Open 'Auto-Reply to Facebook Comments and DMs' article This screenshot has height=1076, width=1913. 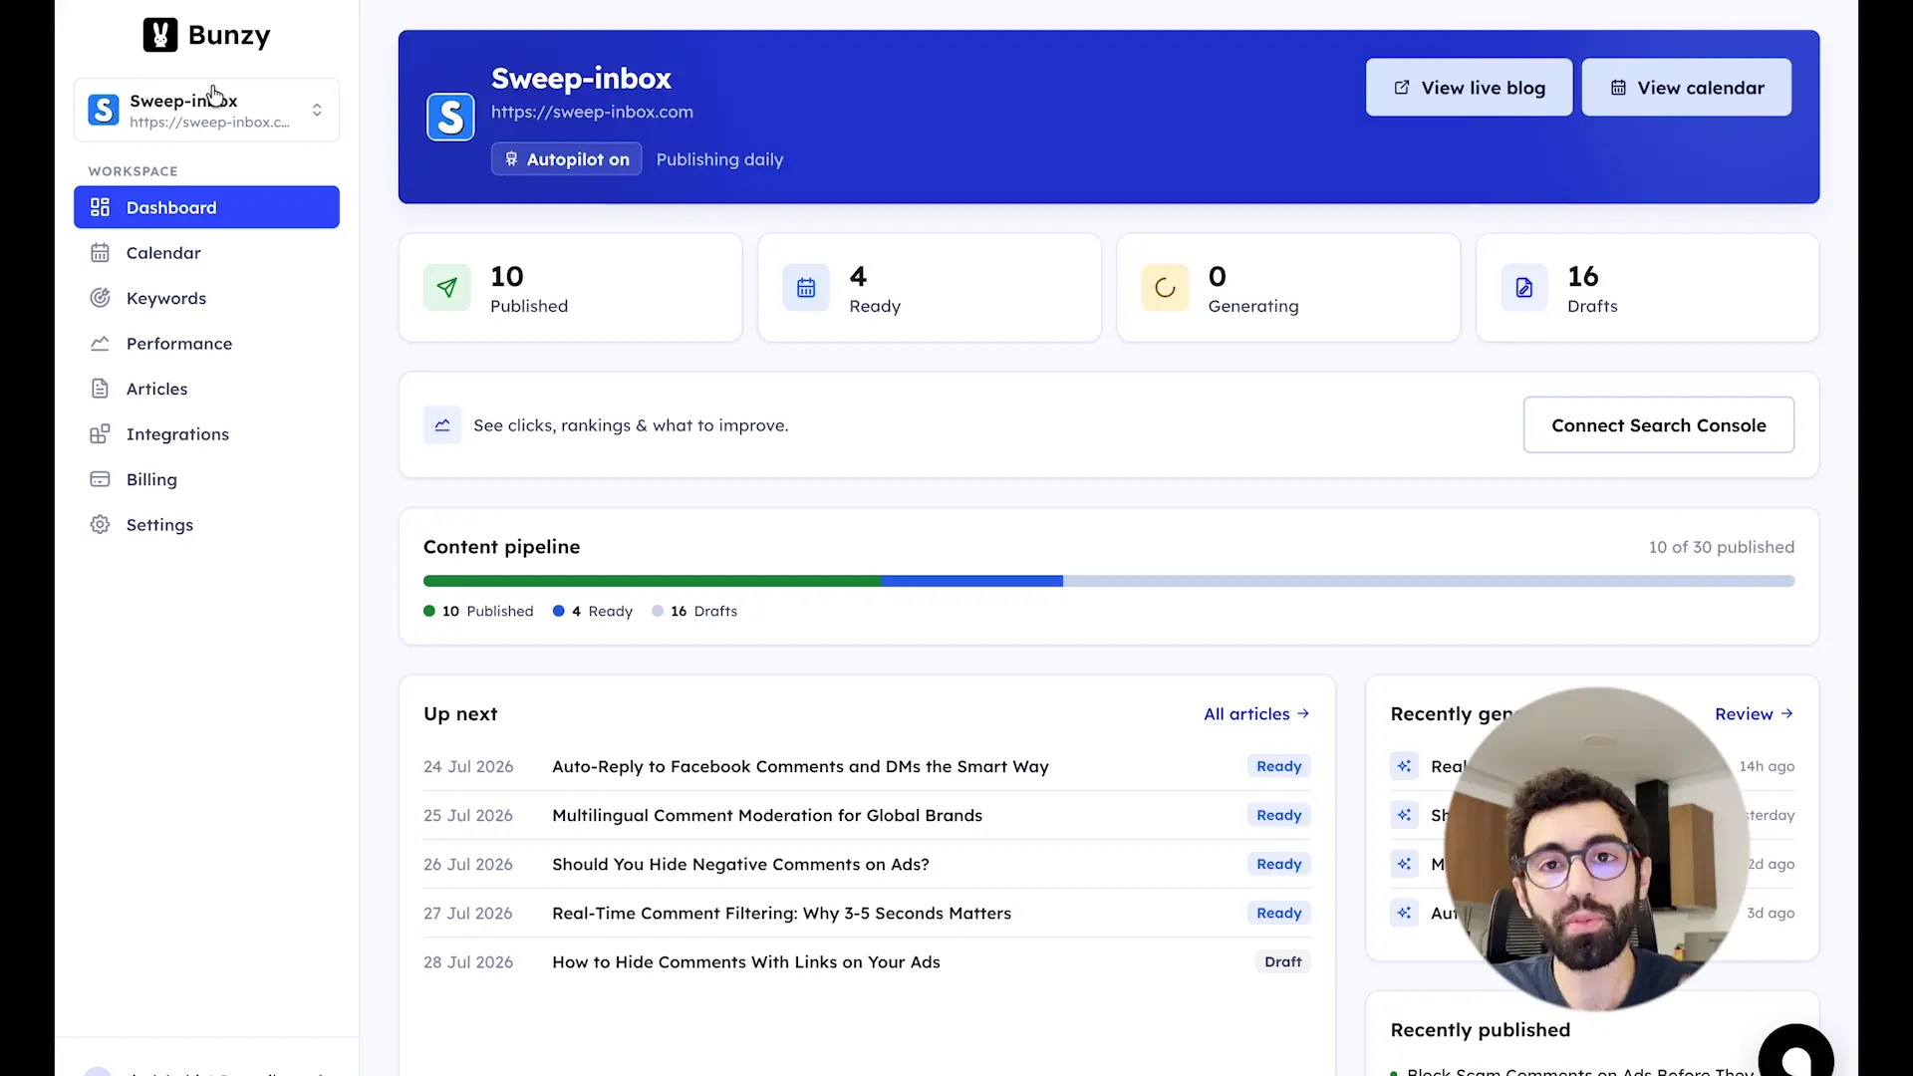(800, 767)
